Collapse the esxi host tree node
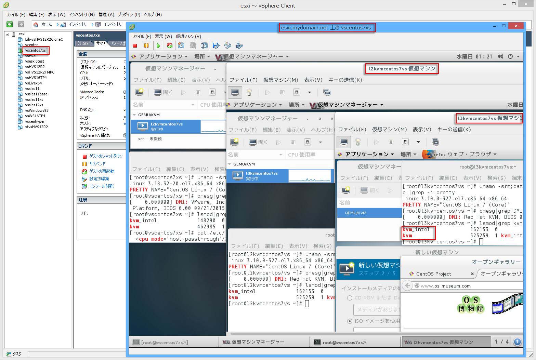This screenshot has width=536, height=360. 7,34
